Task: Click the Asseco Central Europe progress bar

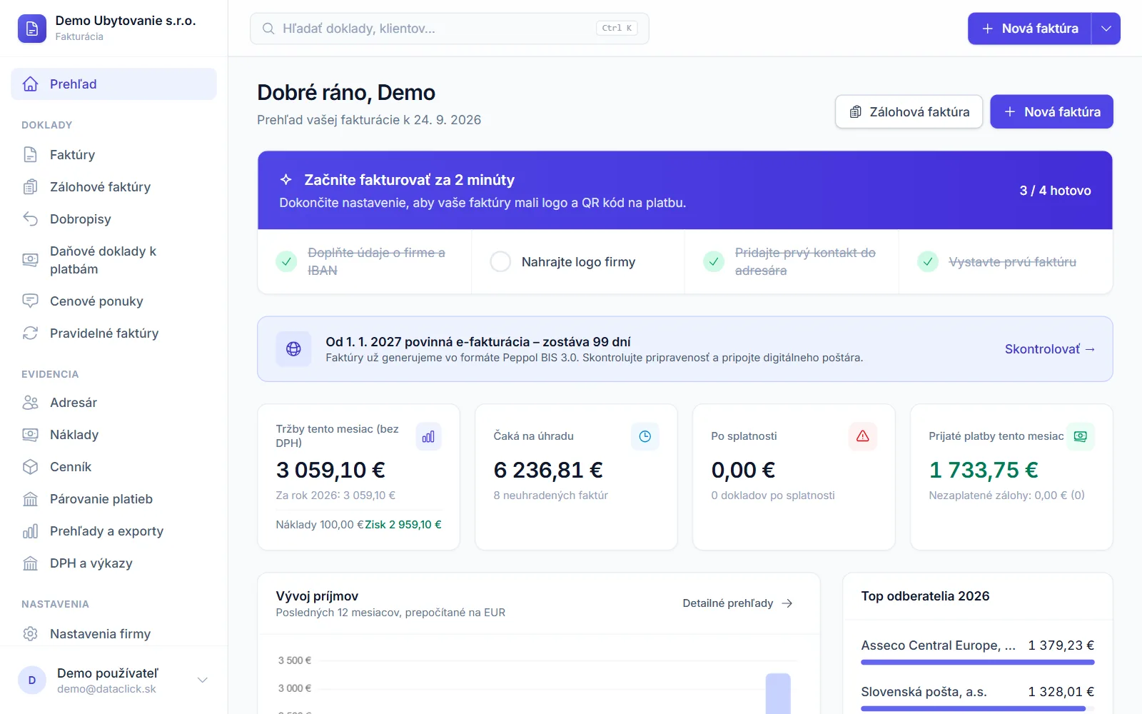Action: 978,663
